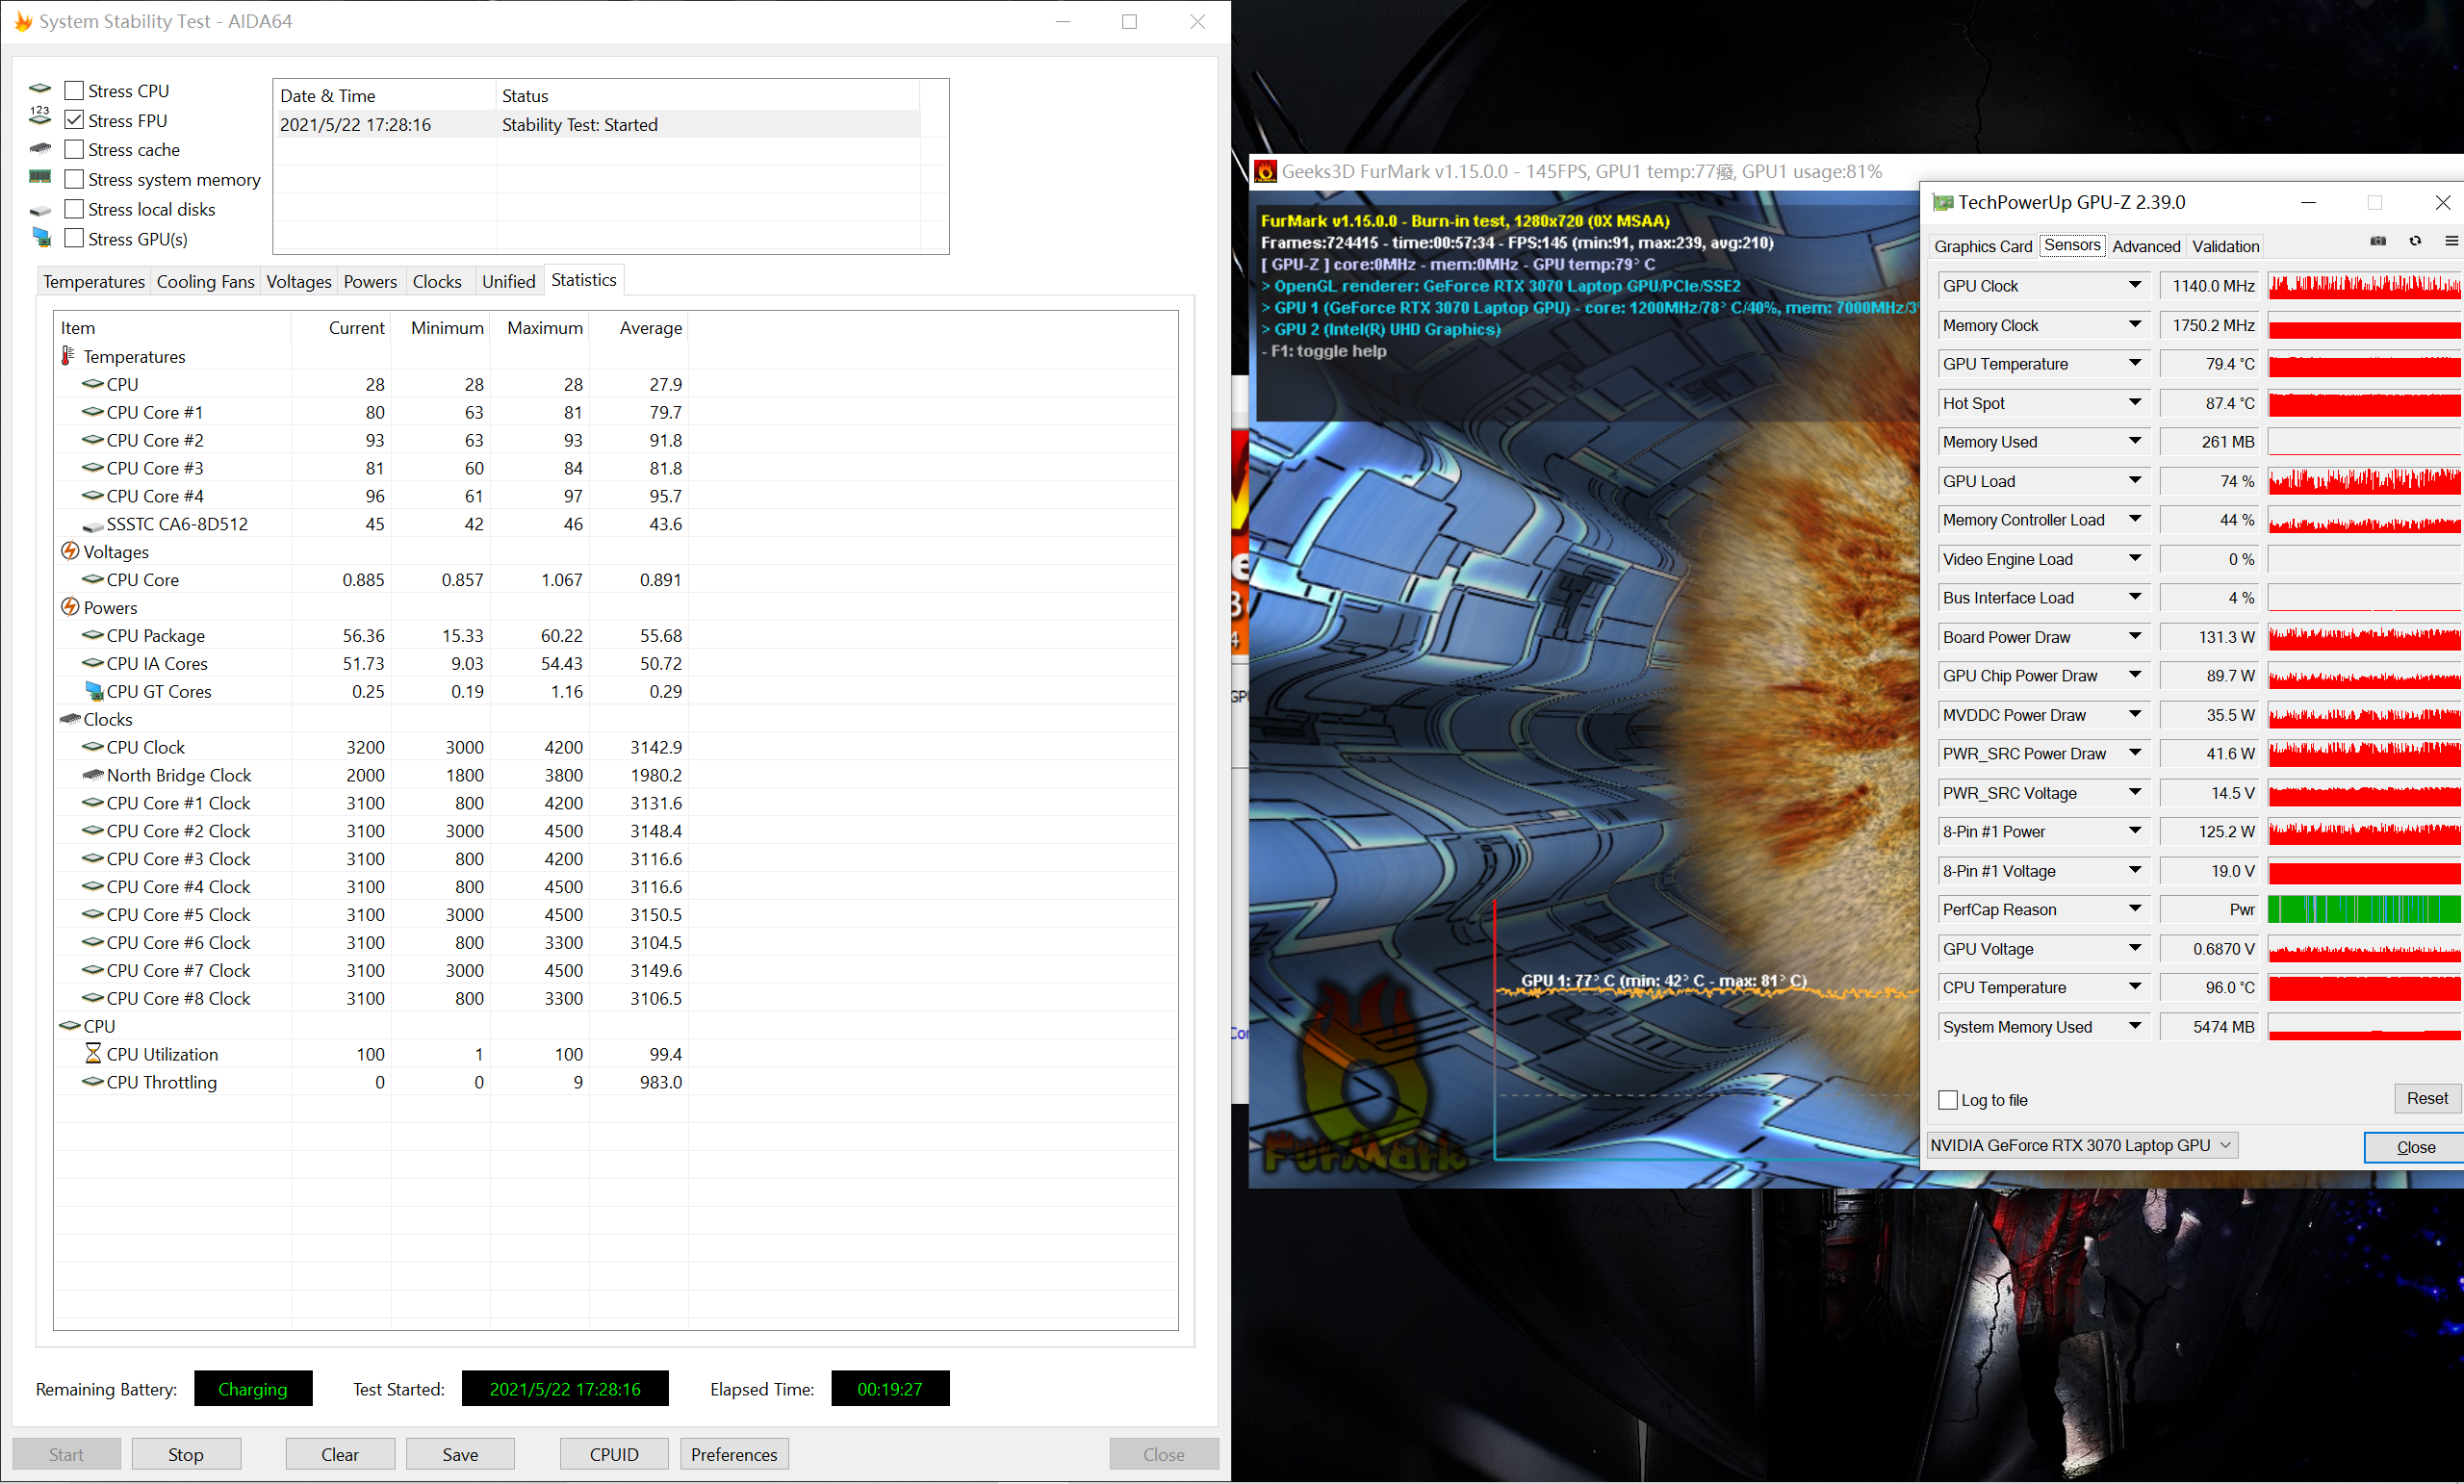Click the GPU-Z refresh icon
Viewport: 2464px width, 1484px height.
pyautogui.click(x=2414, y=241)
